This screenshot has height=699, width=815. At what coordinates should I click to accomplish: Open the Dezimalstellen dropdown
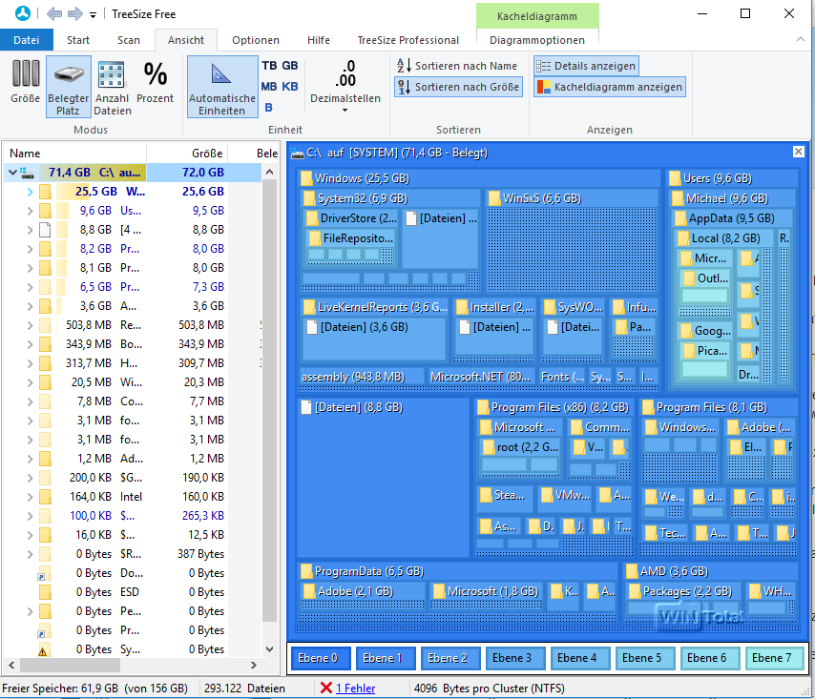[x=345, y=110]
